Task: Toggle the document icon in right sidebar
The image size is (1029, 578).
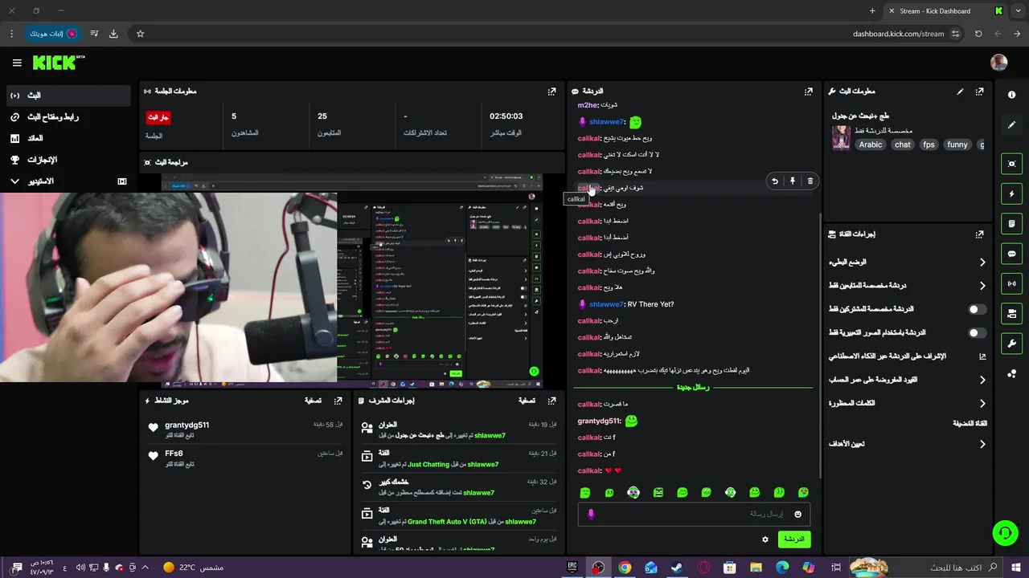Action: click(1011, 223)
